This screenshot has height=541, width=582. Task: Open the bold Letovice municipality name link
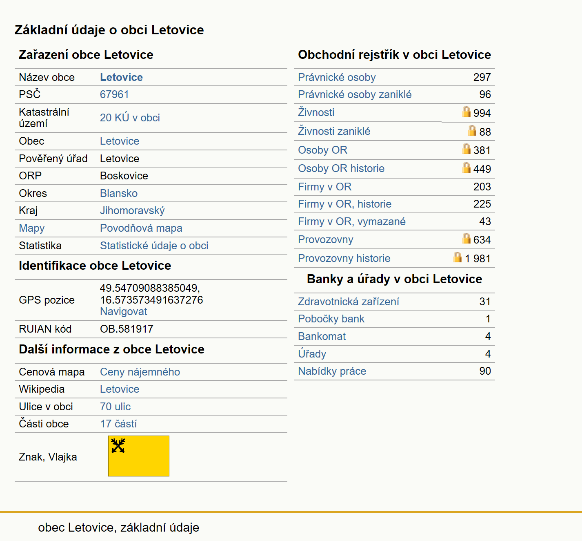[121, 77]
